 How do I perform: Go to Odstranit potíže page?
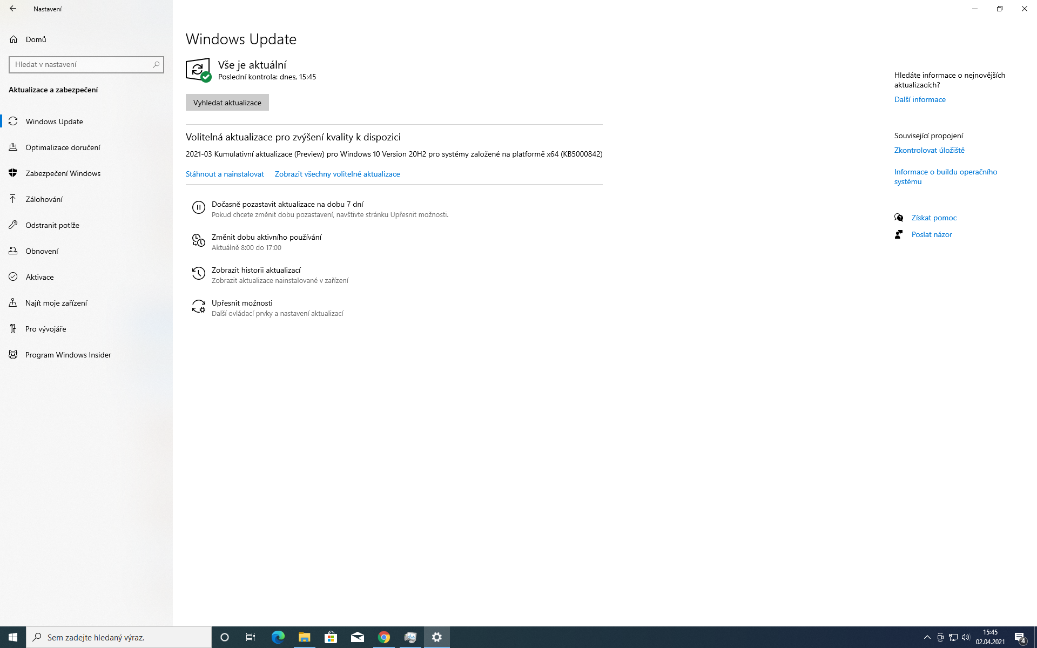(x=52, y=225)
